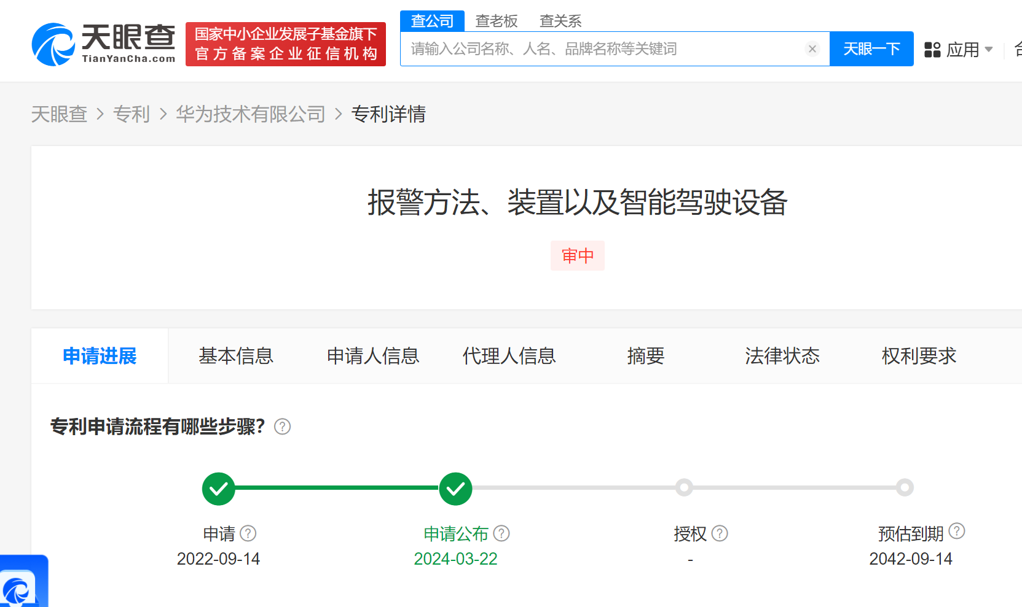Screen dimensions: 1022x607
Task: Click help icon after 专利申请流程有哪些步骤
Action: point(282,427)
